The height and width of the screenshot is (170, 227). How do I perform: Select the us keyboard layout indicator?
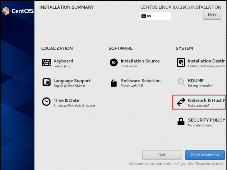pos(155,16)
